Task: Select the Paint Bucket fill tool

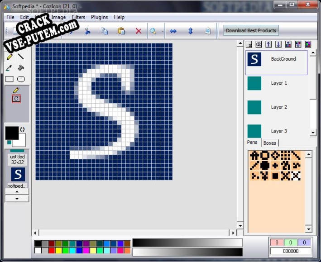Action: pos(21,68)
